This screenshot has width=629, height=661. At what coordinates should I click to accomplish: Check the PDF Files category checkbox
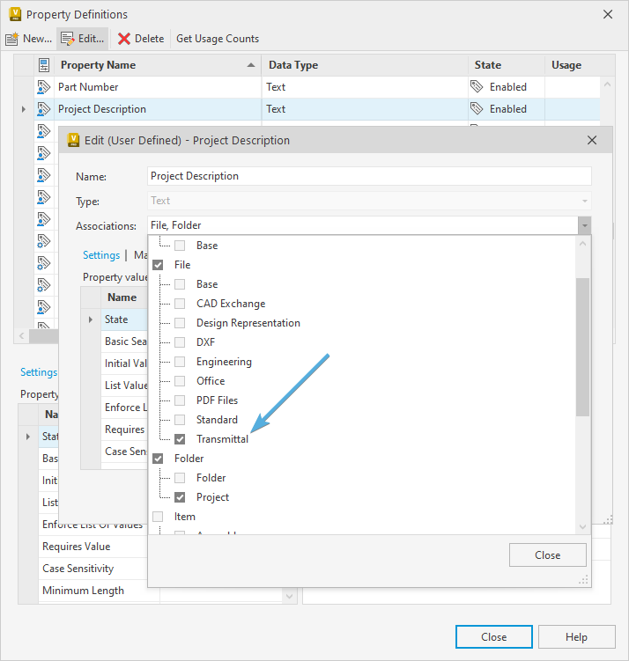(x=180, y=400)
